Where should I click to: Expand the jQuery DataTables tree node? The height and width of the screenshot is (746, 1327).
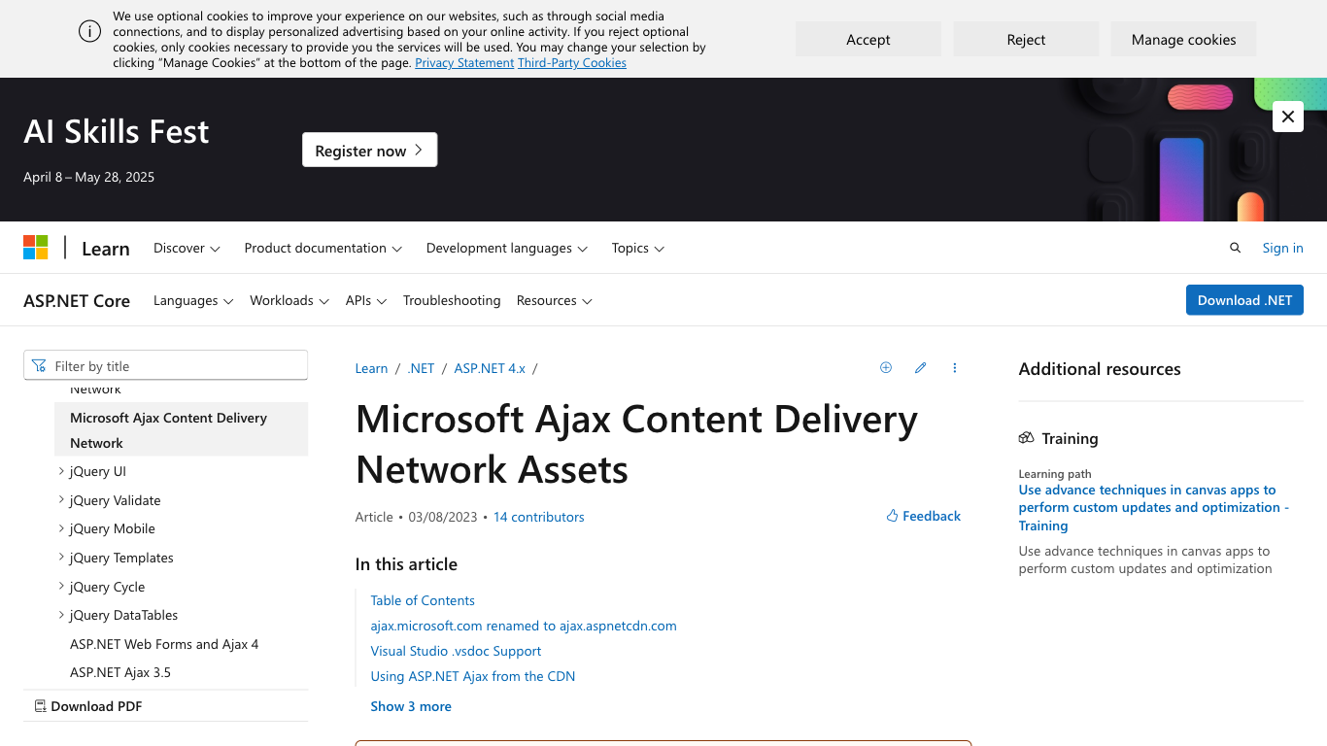pos(62,615)
